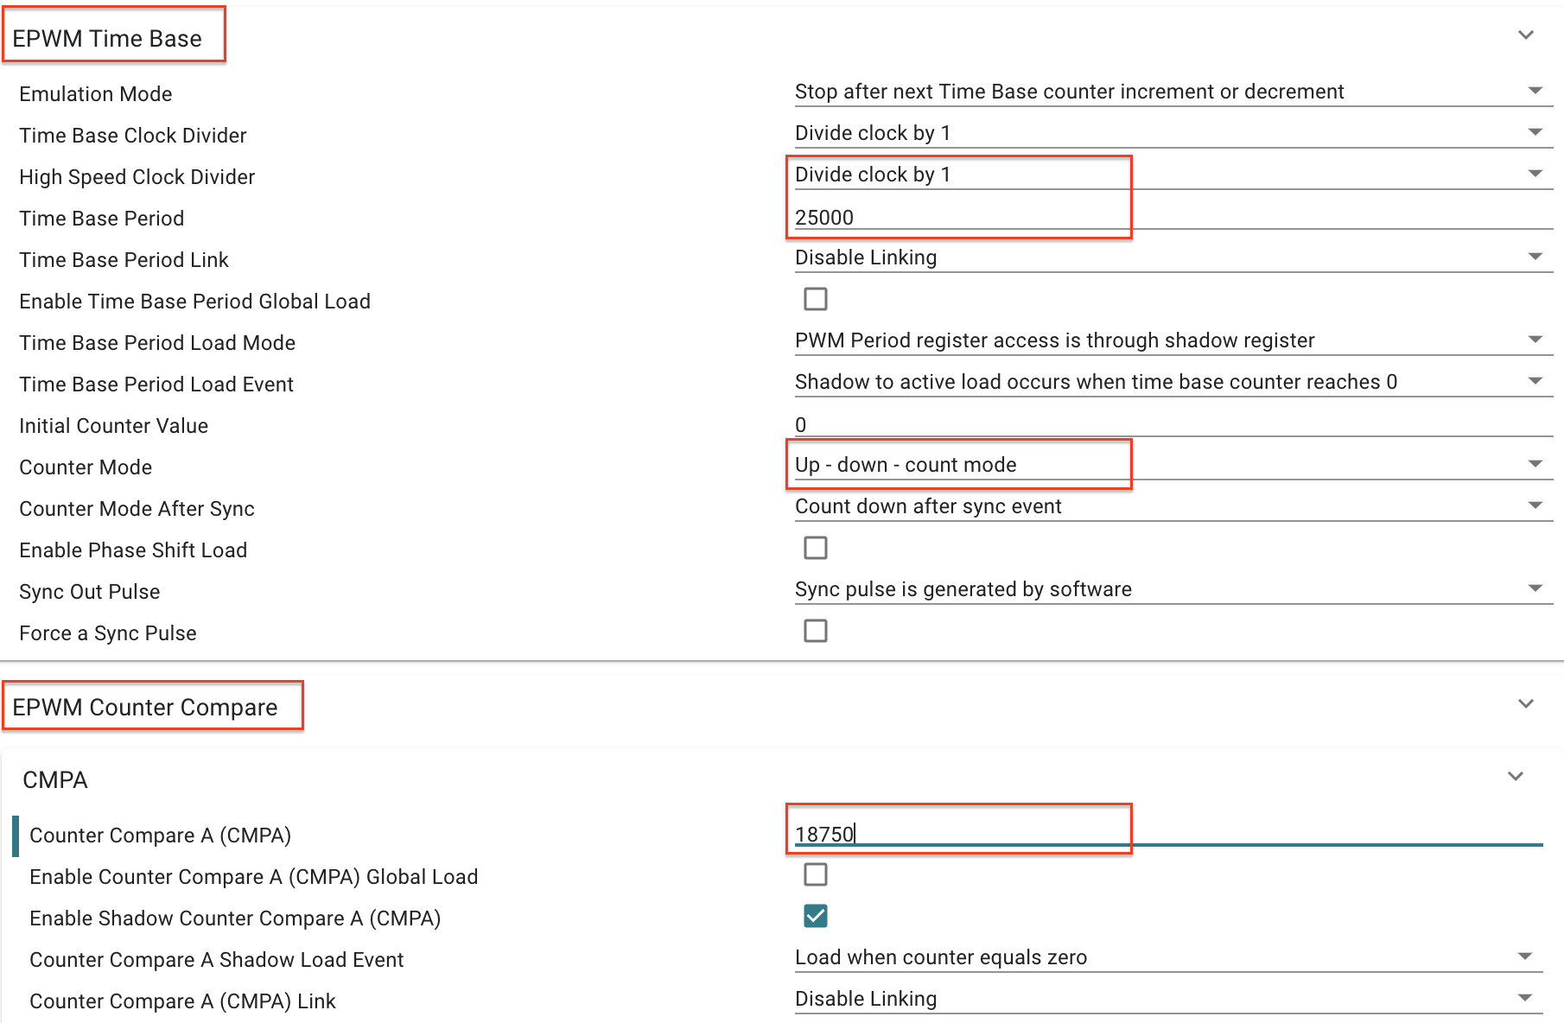Enable the Phase Shift Load checkbox
This screenshot has width=1564, height=1023.
[816, 548]
